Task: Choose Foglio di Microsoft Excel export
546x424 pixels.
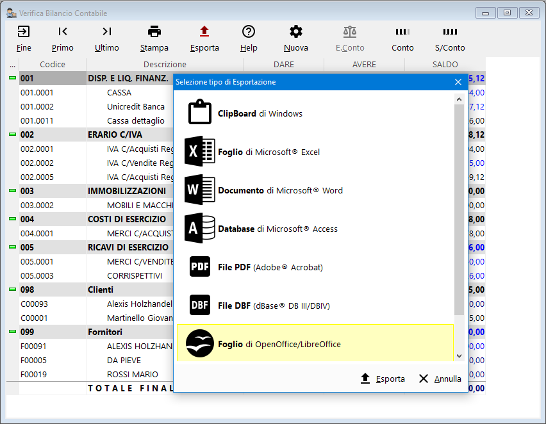Action: [315, 152]
